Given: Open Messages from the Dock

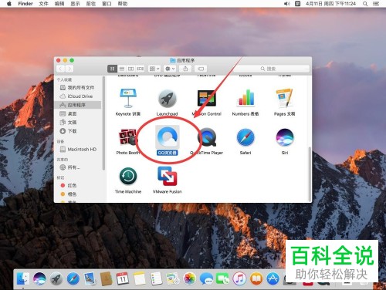Looking at the screenshot, I should [x=206, y=278].
